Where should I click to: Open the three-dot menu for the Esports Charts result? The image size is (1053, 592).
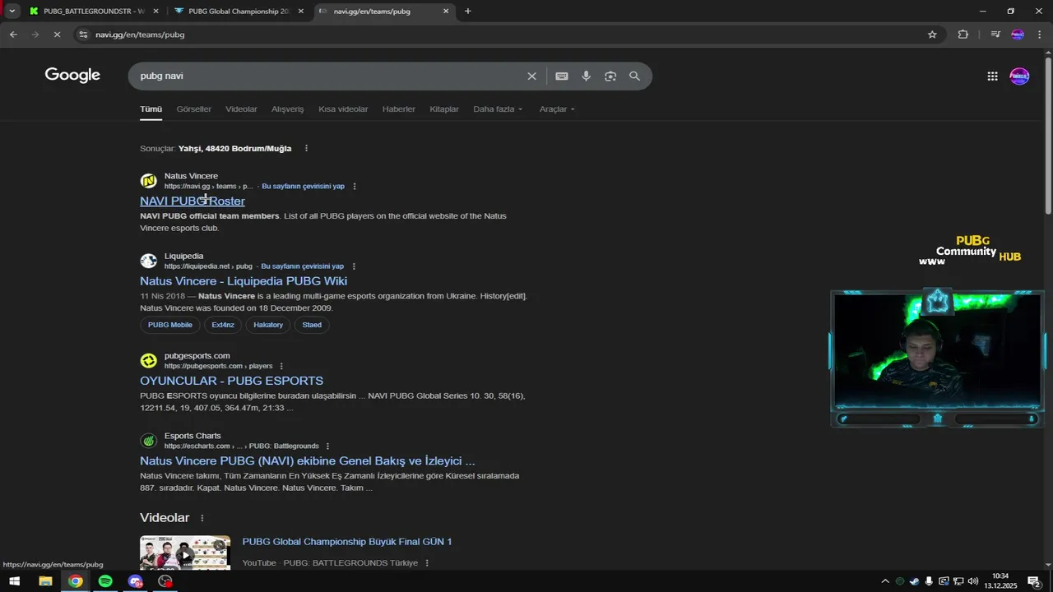coord(327,446)
